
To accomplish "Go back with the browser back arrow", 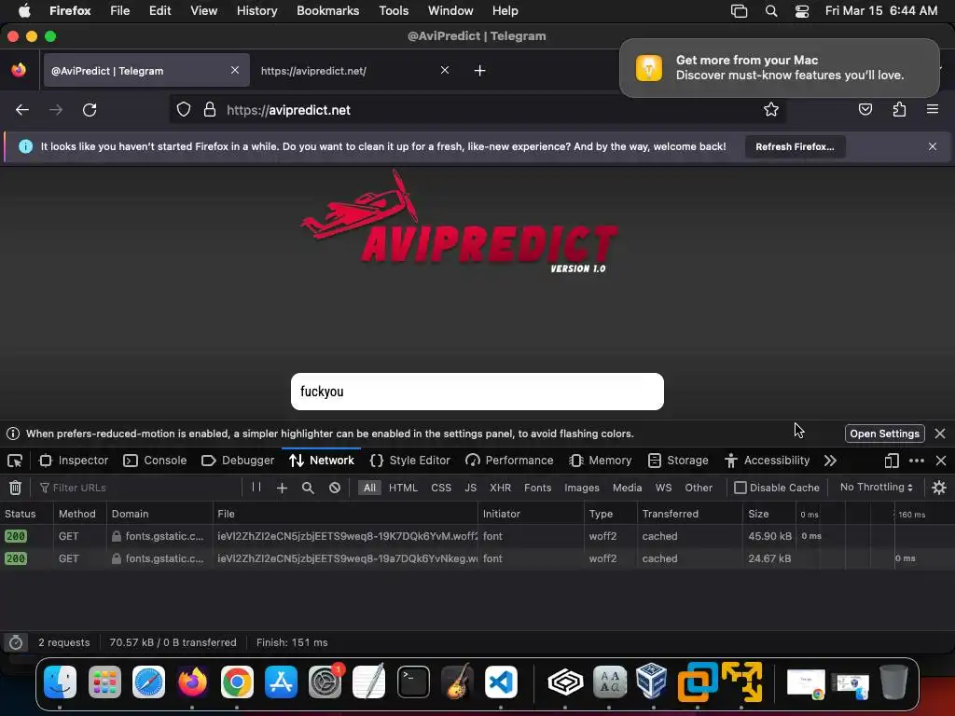I will coord(22,110).
